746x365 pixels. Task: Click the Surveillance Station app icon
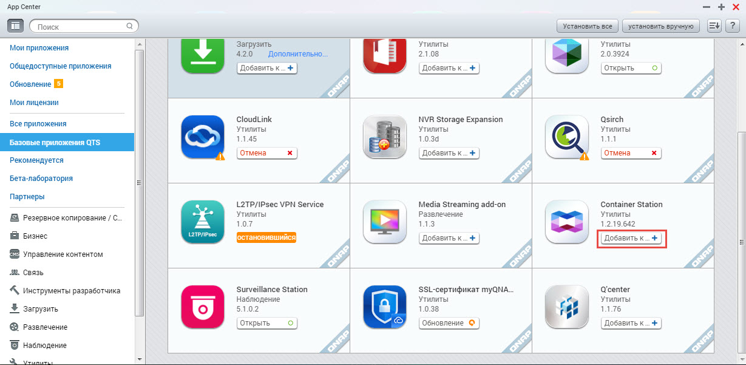[x=203, y=307]
